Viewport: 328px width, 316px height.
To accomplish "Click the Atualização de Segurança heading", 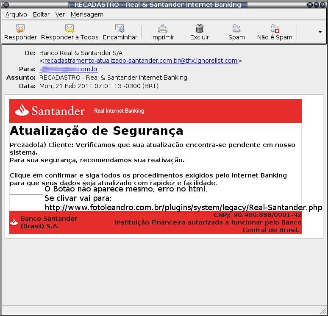I will (97, 131).
